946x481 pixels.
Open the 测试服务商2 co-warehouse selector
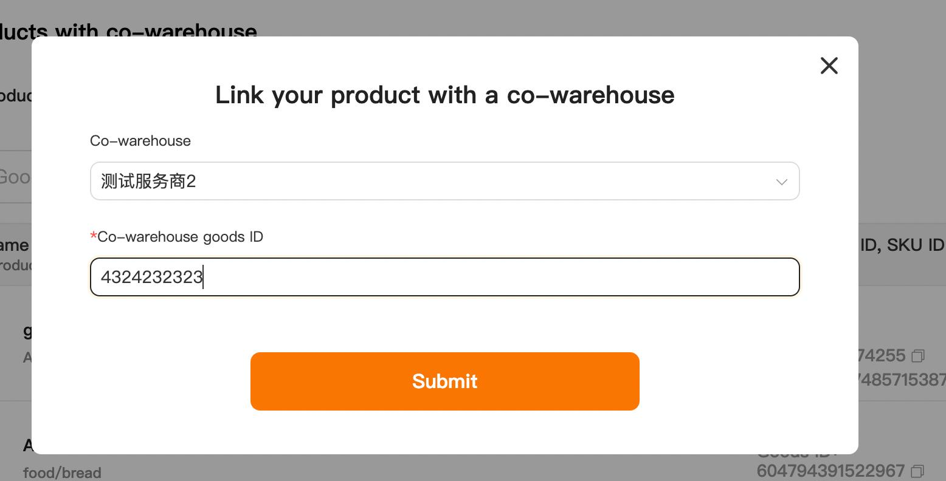click(426, 181)
